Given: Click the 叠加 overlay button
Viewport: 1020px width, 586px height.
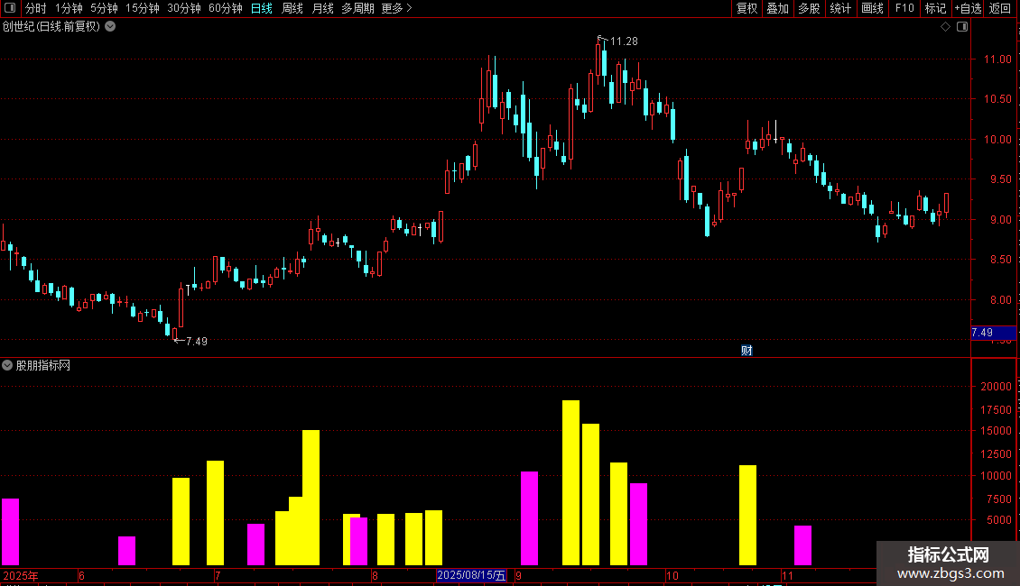Looking at the screenshot, I should 777,8.
